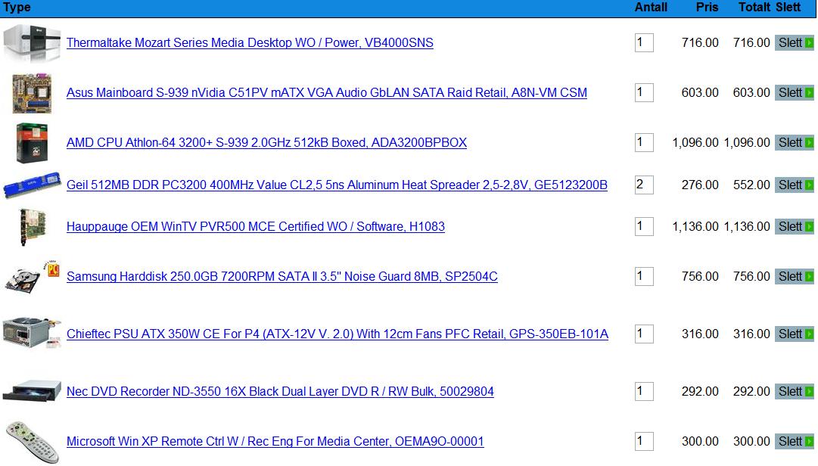Focus quantity field for AMD CPU Athlon-64
The image size is (818, 466).
(x=644, y=143)
